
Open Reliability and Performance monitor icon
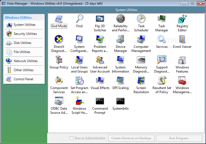coord(120,19)
